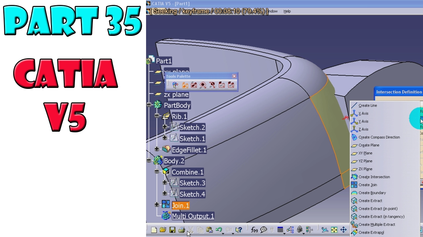Select YZ Plane in context menu
Viewport: 423px width, 237px height.
tap(365, 161)
